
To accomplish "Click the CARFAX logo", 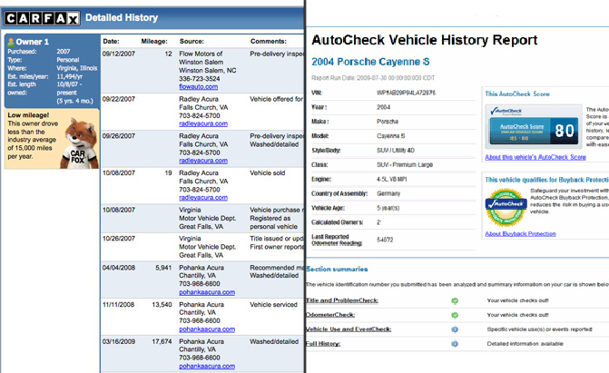I will 42,18.
